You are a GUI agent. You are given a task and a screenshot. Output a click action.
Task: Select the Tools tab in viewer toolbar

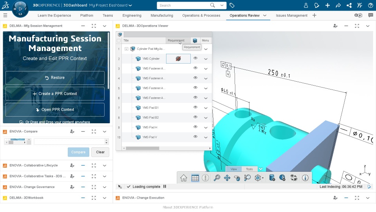point(249,169)
